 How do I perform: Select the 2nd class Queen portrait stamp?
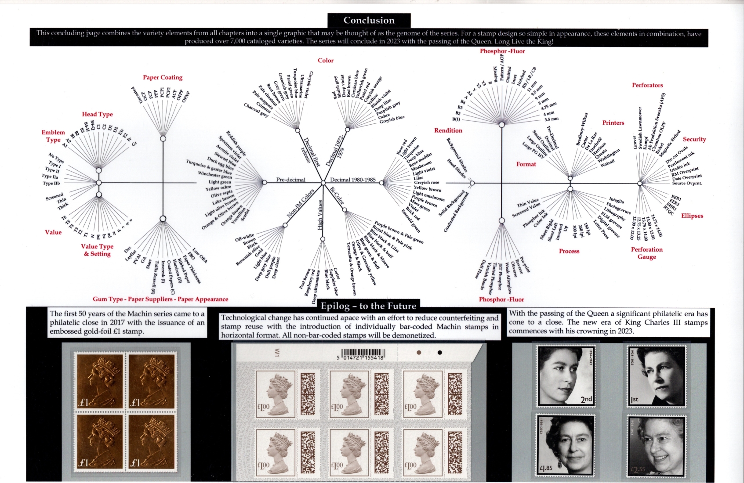point(565,375)
